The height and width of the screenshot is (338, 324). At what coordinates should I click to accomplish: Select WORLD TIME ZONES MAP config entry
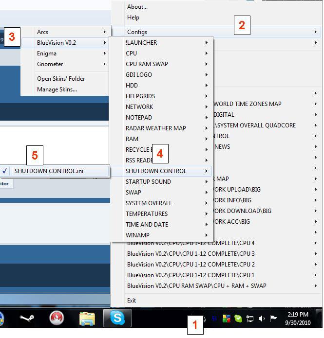point(267,104)
